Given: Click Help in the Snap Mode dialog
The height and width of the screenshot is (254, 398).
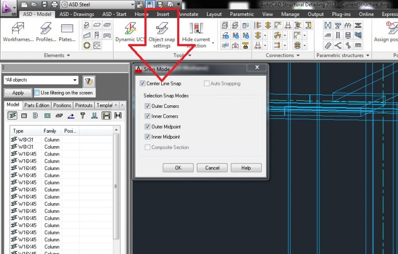Looking at the screenshot, I should (246, 168).
